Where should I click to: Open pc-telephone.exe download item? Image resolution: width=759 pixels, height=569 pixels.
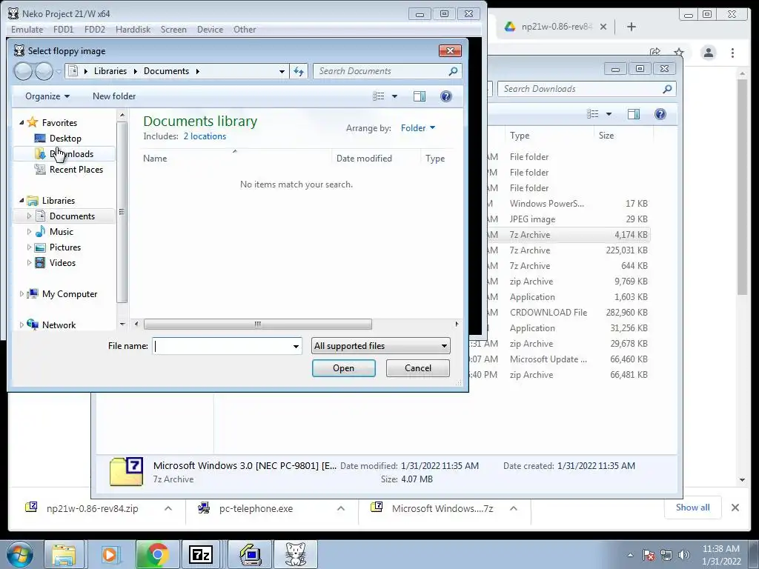(x=256, y=508)
